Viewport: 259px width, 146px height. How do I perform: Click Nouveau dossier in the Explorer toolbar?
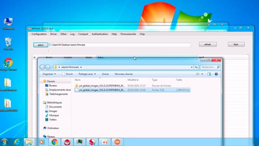click(124, 74)
